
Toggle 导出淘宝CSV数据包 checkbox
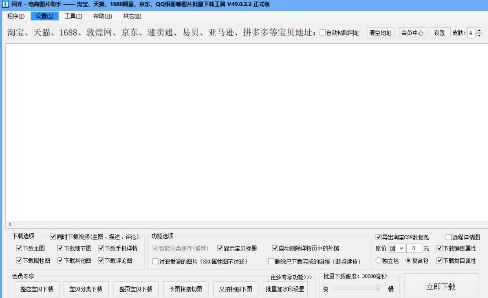coord(378,237)
